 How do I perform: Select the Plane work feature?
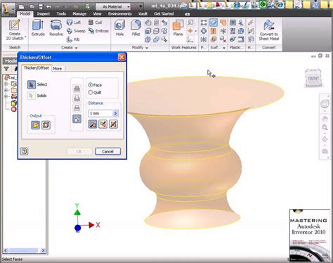pos(178,28)
